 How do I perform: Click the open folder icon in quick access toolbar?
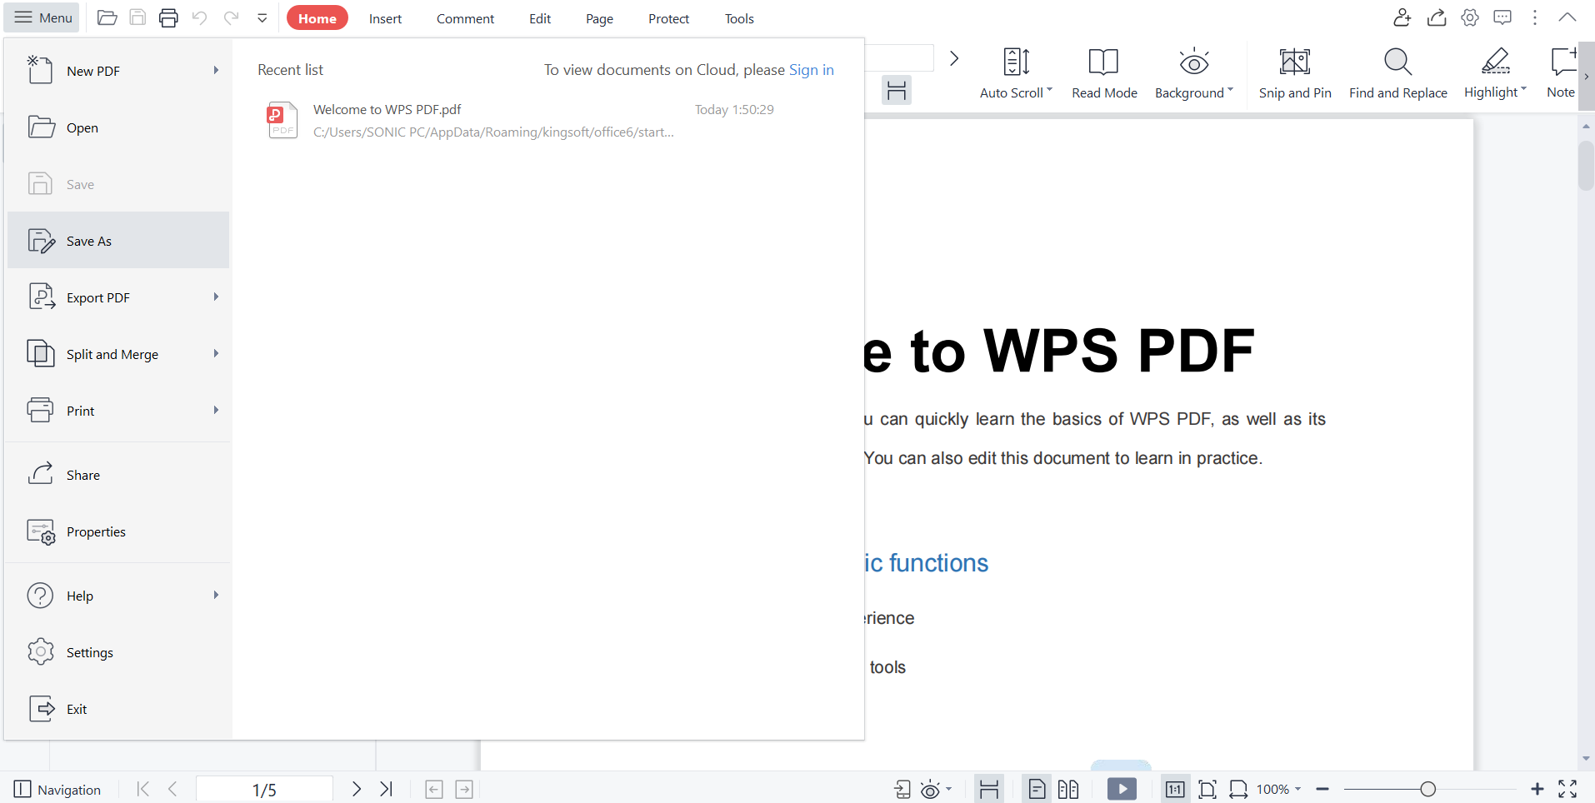click(107, 17)
